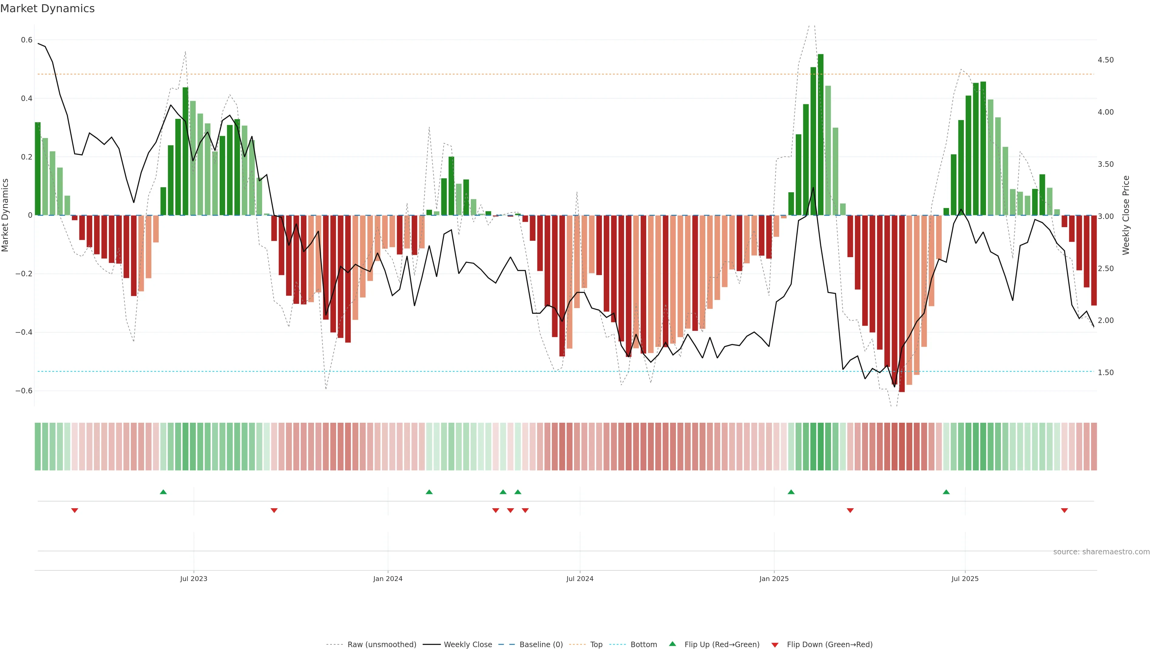Screen dimensions: 1165x655
Task: Click the red flip-down marker after Jul 2023
Action: pyautogui.click(x=274, y=510)
